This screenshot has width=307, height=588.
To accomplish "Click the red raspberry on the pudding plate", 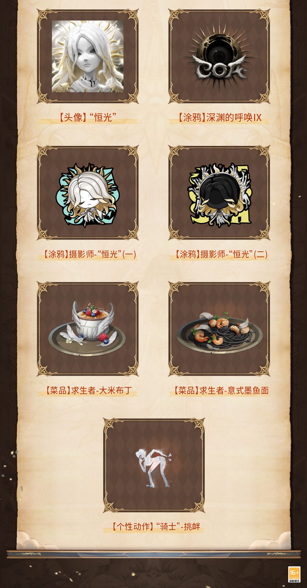I will coord(103,337).
